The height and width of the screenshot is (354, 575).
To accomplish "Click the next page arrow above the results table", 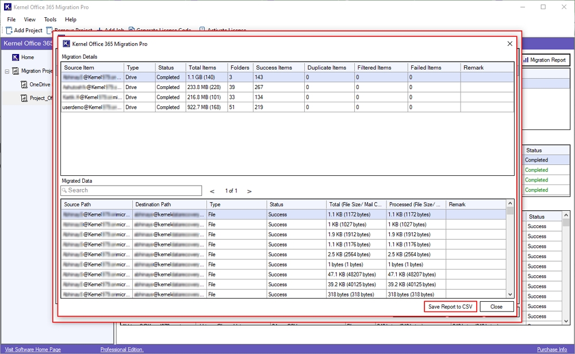I will [250, 190].
